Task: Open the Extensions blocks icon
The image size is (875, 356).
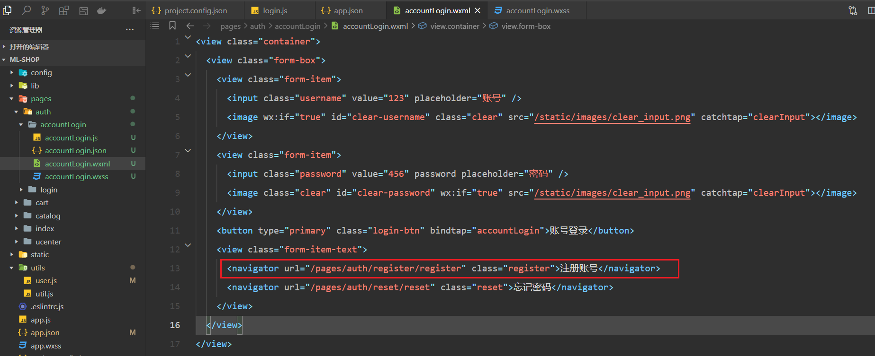Action: pyautogui.click(x=64, y=10)
